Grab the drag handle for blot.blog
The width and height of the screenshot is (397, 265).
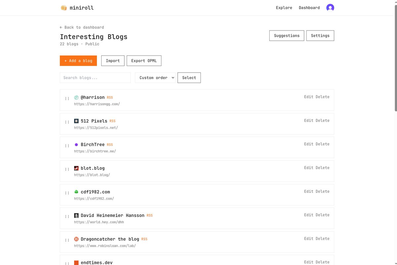[x=67, y=169]
